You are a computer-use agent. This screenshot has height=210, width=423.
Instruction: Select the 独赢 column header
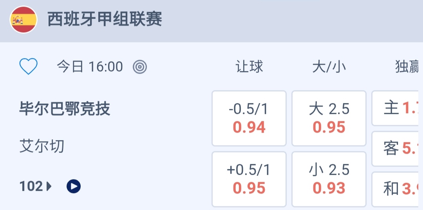(x=407, y=67)
